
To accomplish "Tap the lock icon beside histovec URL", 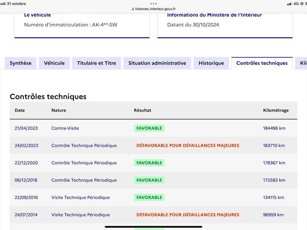I will [133, 9].
